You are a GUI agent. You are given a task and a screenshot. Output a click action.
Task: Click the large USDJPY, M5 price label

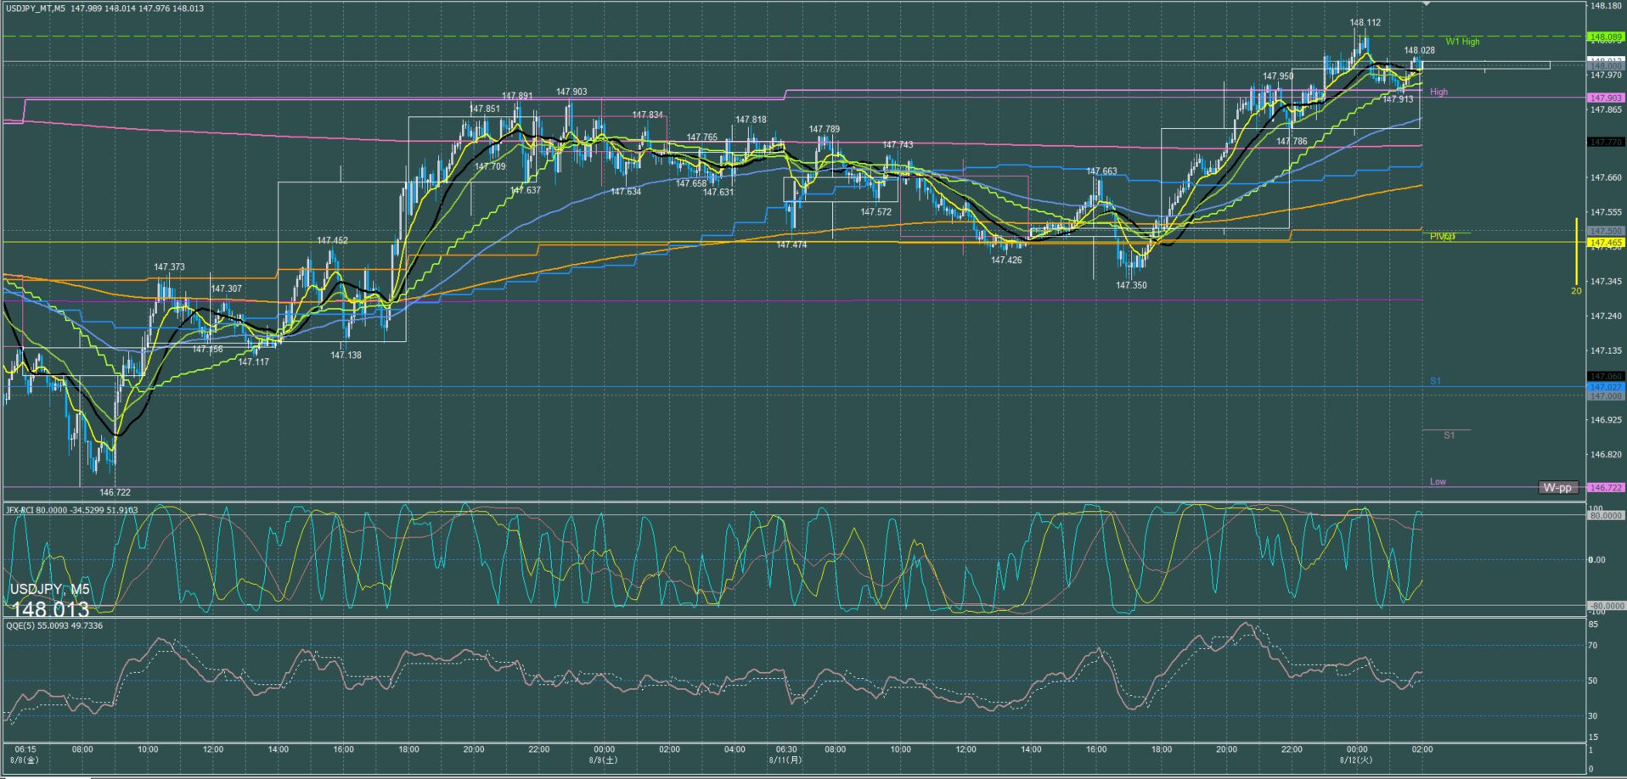click(x=49, y=599)
